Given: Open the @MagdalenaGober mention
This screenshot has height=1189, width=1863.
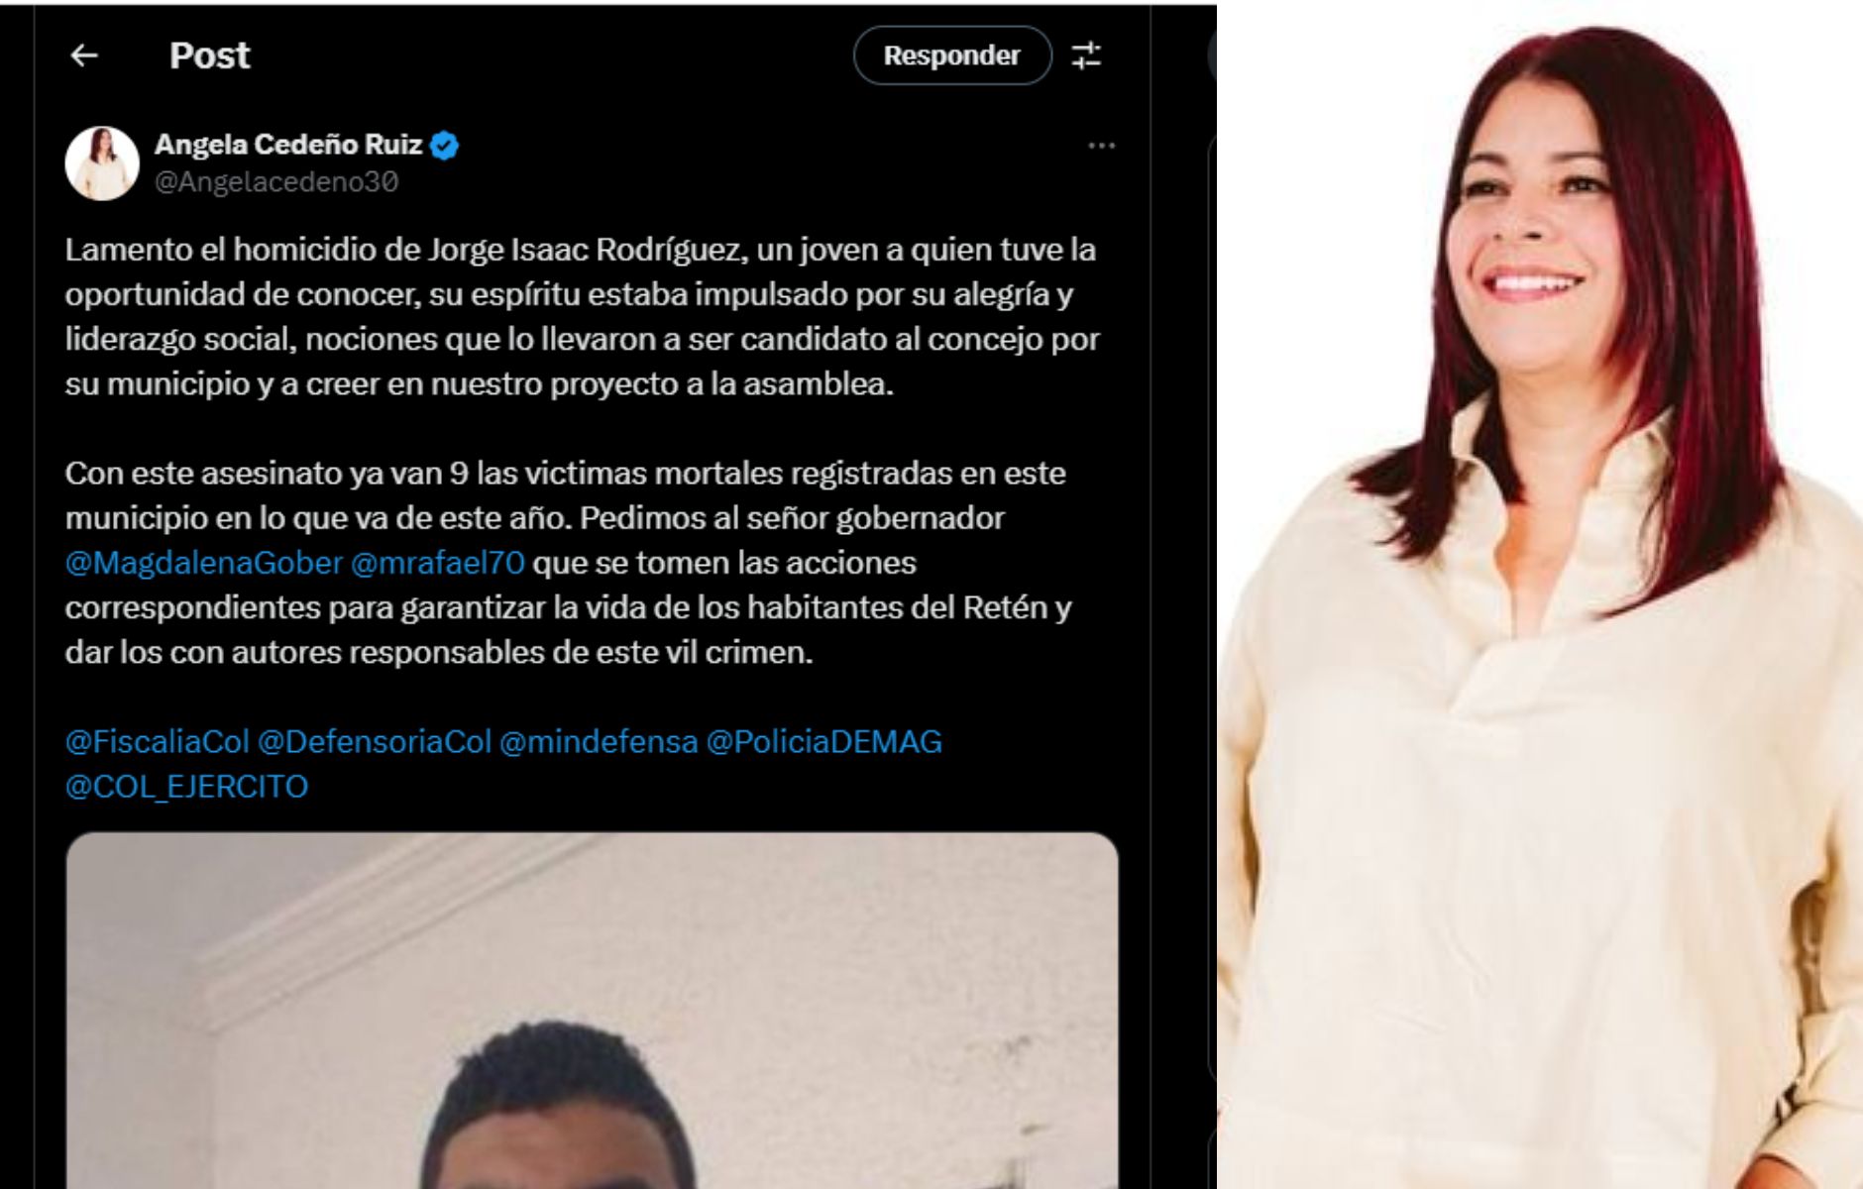Looking at the screenshot, I should 203,563.
